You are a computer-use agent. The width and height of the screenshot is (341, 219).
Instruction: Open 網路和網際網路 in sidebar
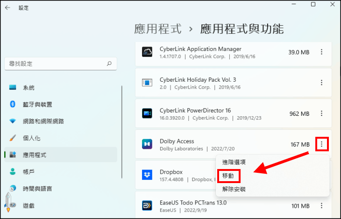click(61, 121)
